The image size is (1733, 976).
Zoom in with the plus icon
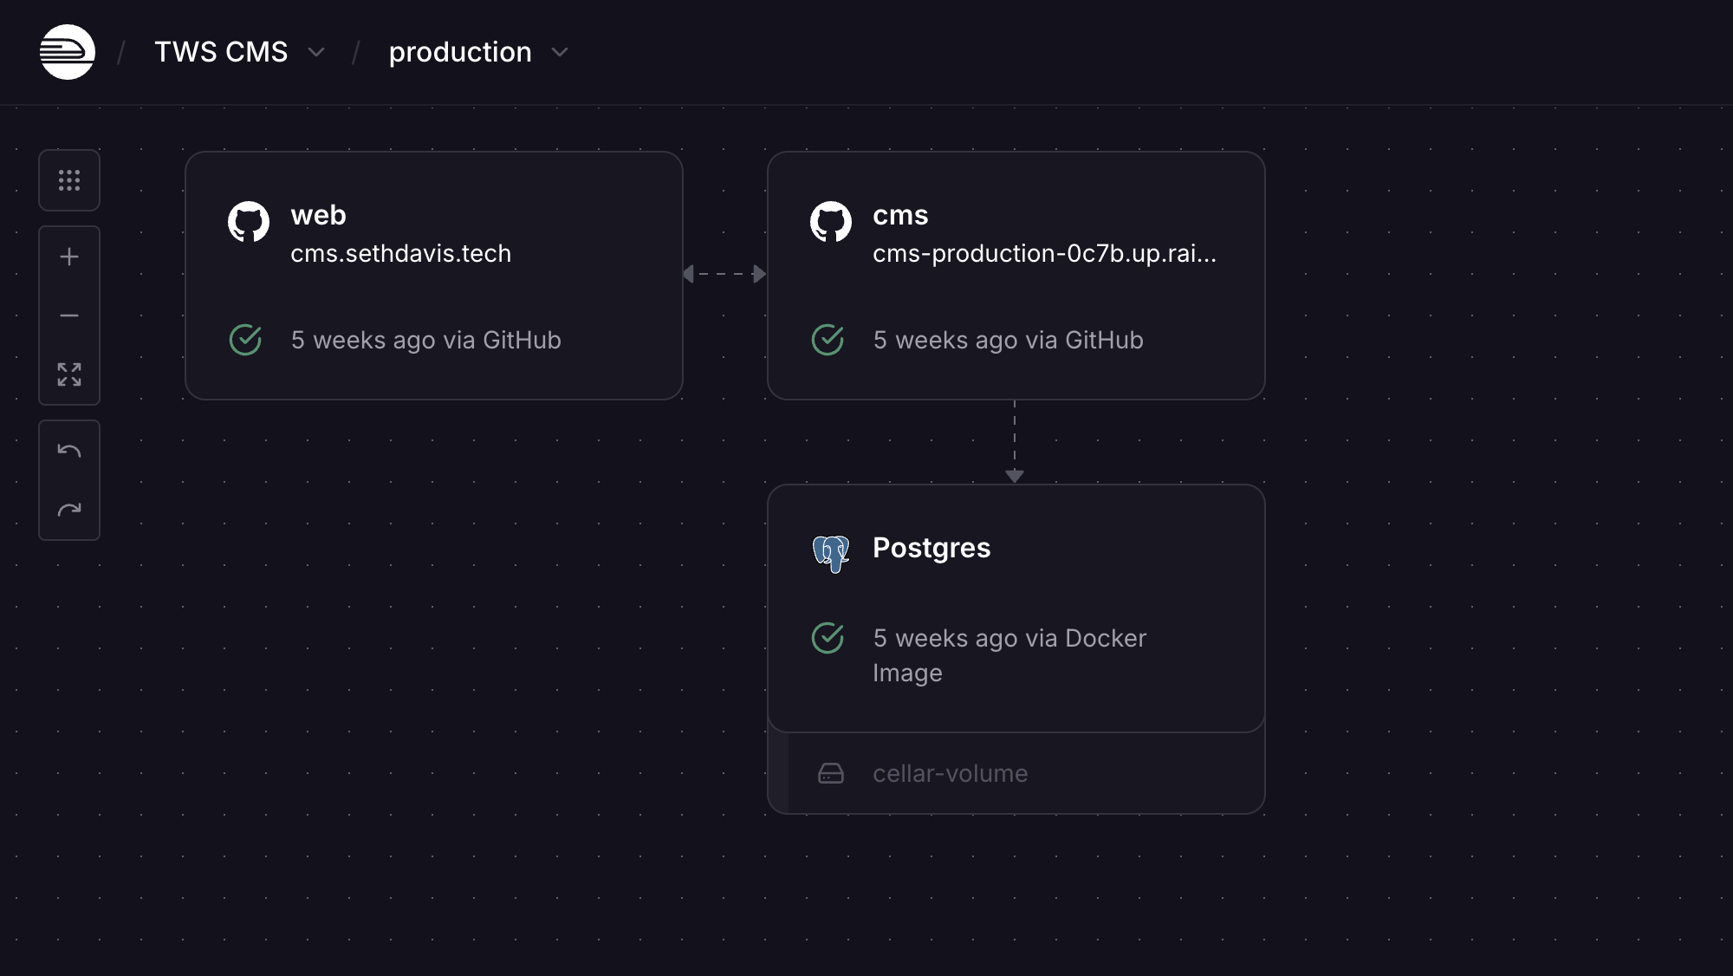pos(69,257)
